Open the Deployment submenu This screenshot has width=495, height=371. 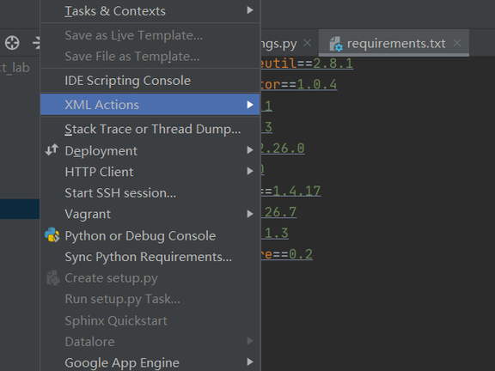[150, 151]
